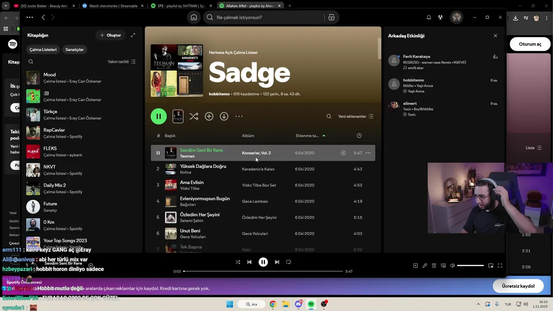Open the RapCaviar playlist
The width and height of the screenshot is (553, 311).
[x=81, y=133]
